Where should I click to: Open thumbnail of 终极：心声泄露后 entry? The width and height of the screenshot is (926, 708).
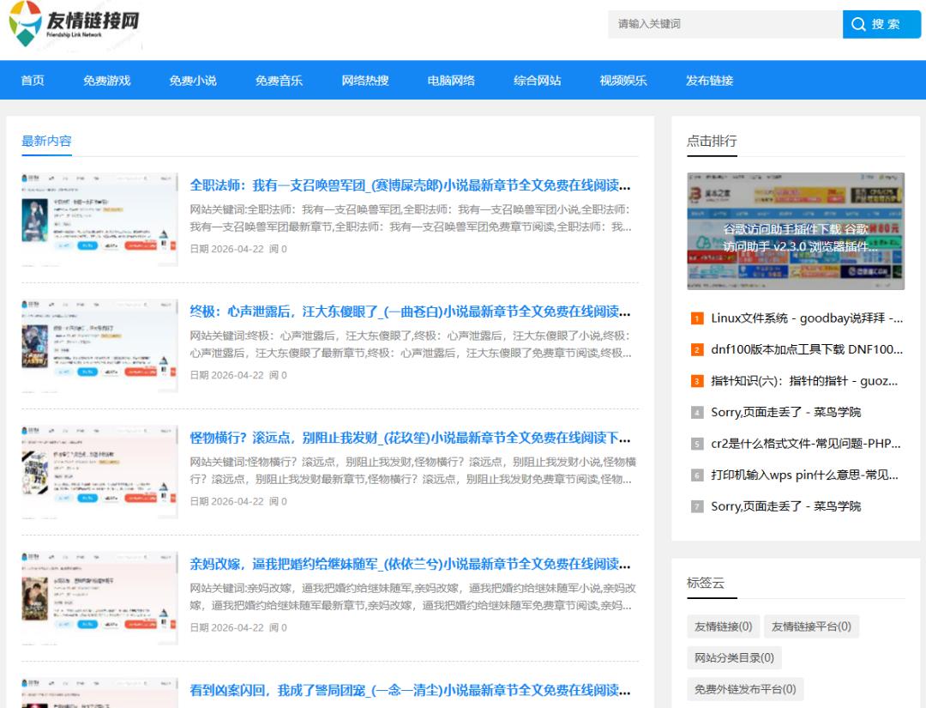99,345
